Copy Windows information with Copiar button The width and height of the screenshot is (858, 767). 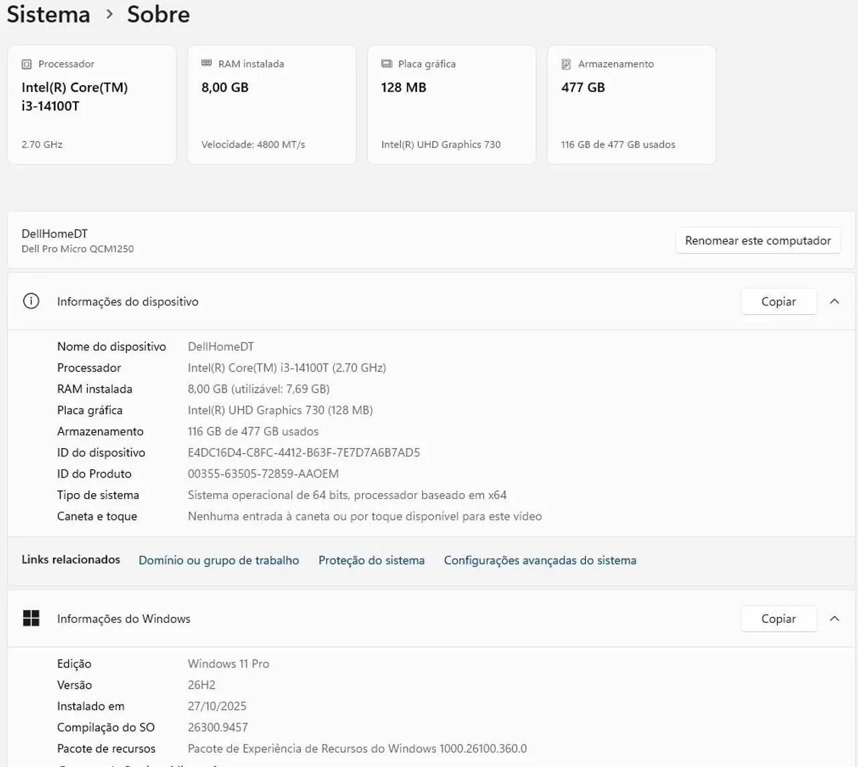coord(778,619)
